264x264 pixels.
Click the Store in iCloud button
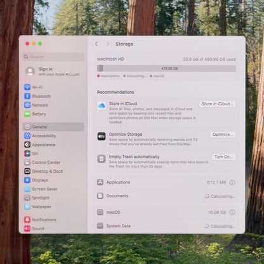click(x=217, y=104)
